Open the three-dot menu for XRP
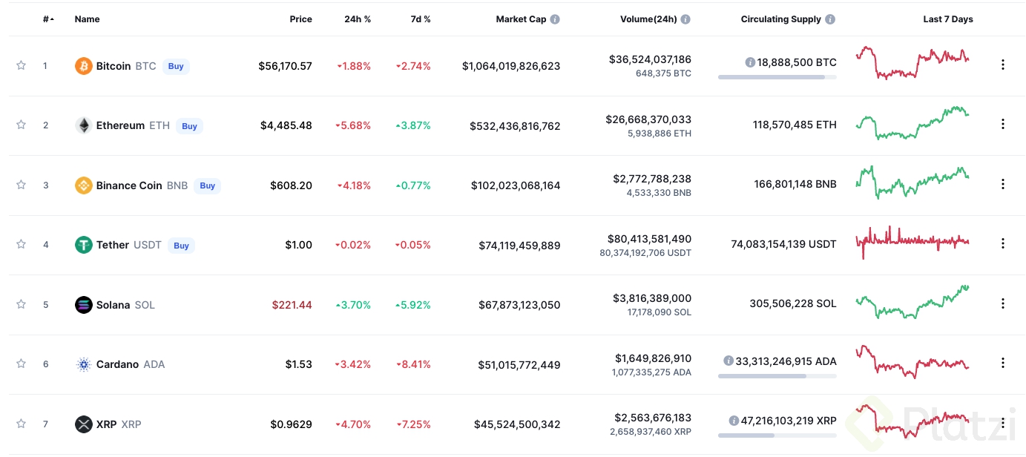The width and height of the screenshot is (1026, 457). click(1003, 423)
